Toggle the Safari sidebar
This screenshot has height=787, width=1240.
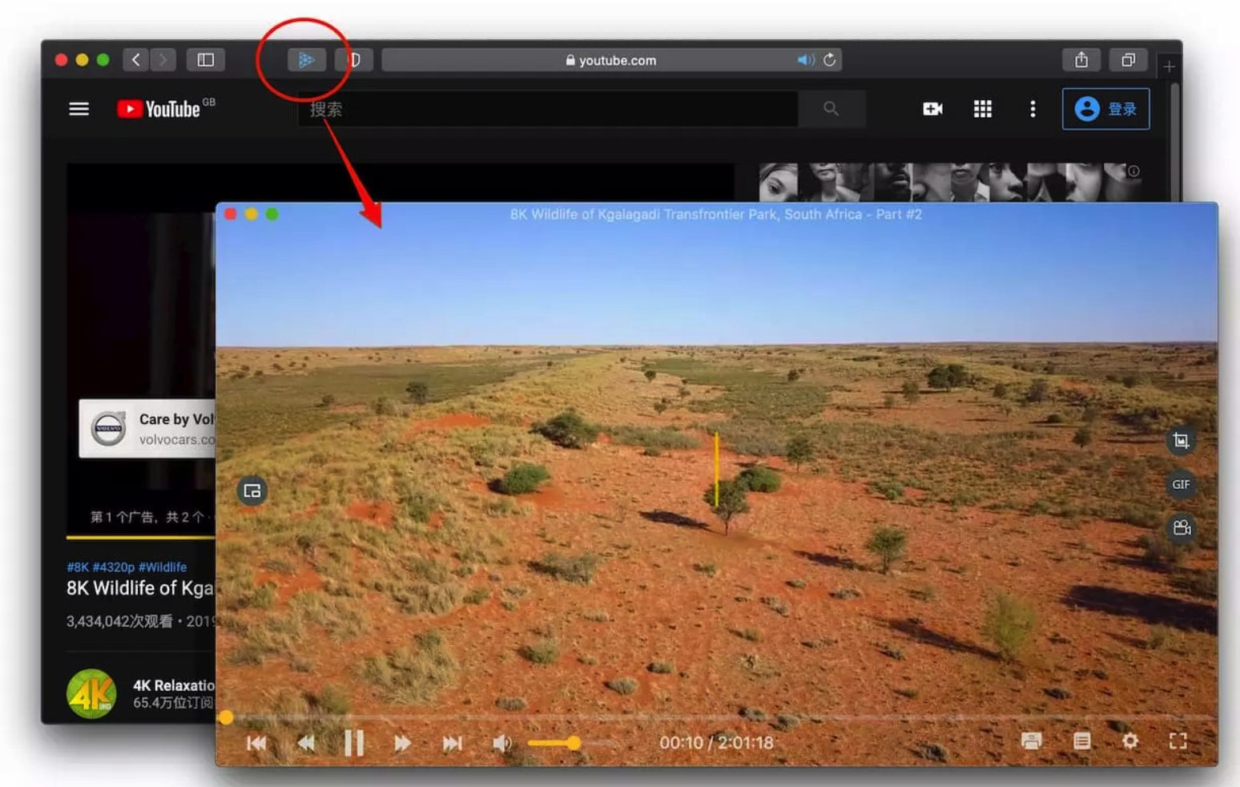pos(206,60)
